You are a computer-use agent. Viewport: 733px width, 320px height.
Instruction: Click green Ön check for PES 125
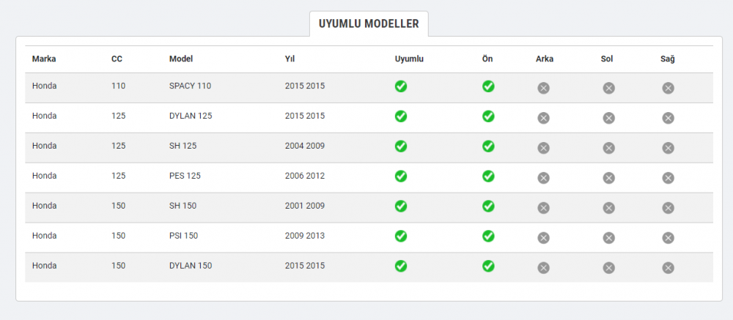(x=488, y=176)
